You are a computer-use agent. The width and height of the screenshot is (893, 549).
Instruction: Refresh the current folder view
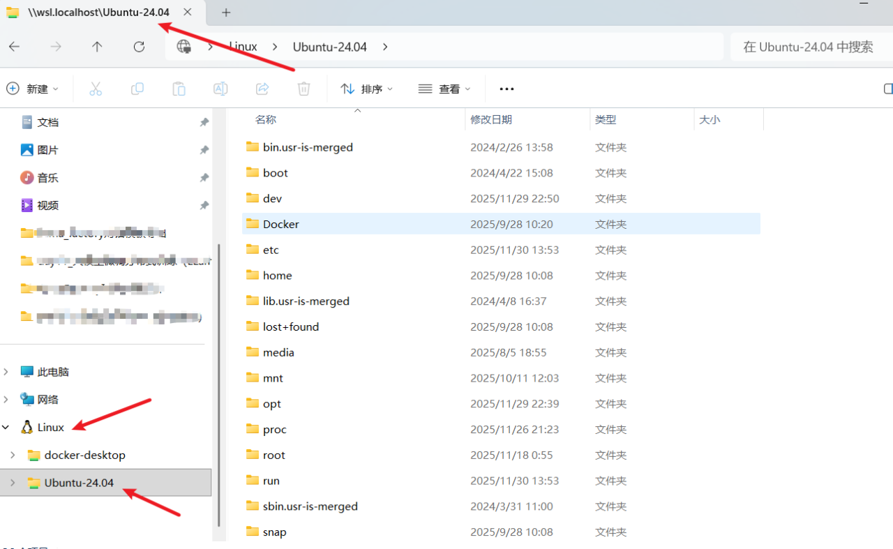click(139, 47)
